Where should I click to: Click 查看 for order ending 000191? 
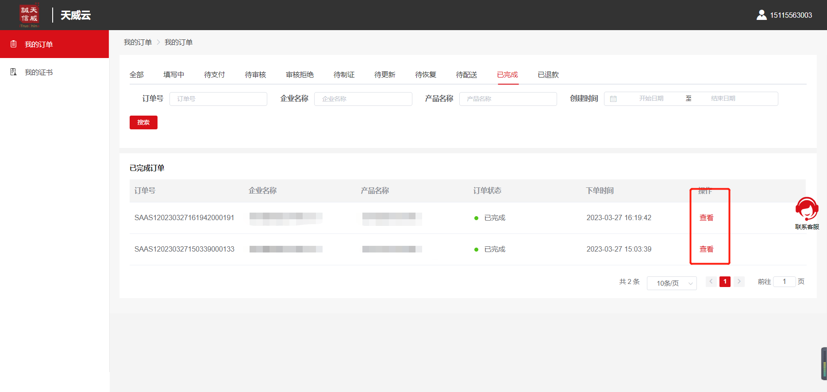[x=706, y=217]
